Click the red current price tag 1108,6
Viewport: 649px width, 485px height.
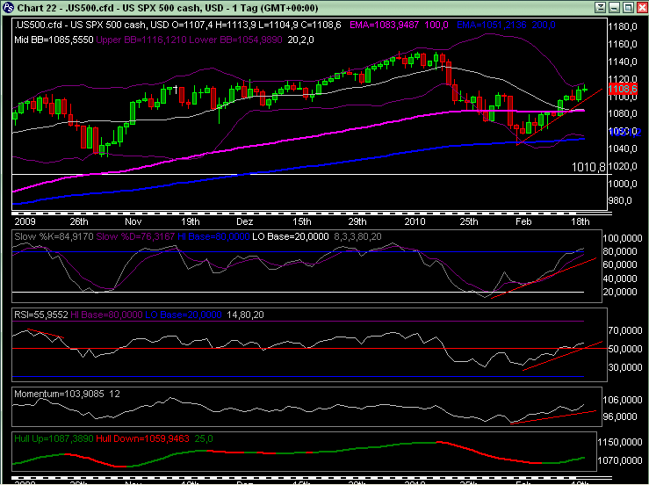point(622,89)
